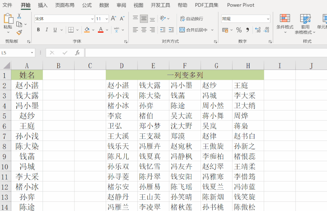Open the font size 11 dropdown
Image resolution: width=327 pixels, height=211 pixels.
(x=106, y=19)
